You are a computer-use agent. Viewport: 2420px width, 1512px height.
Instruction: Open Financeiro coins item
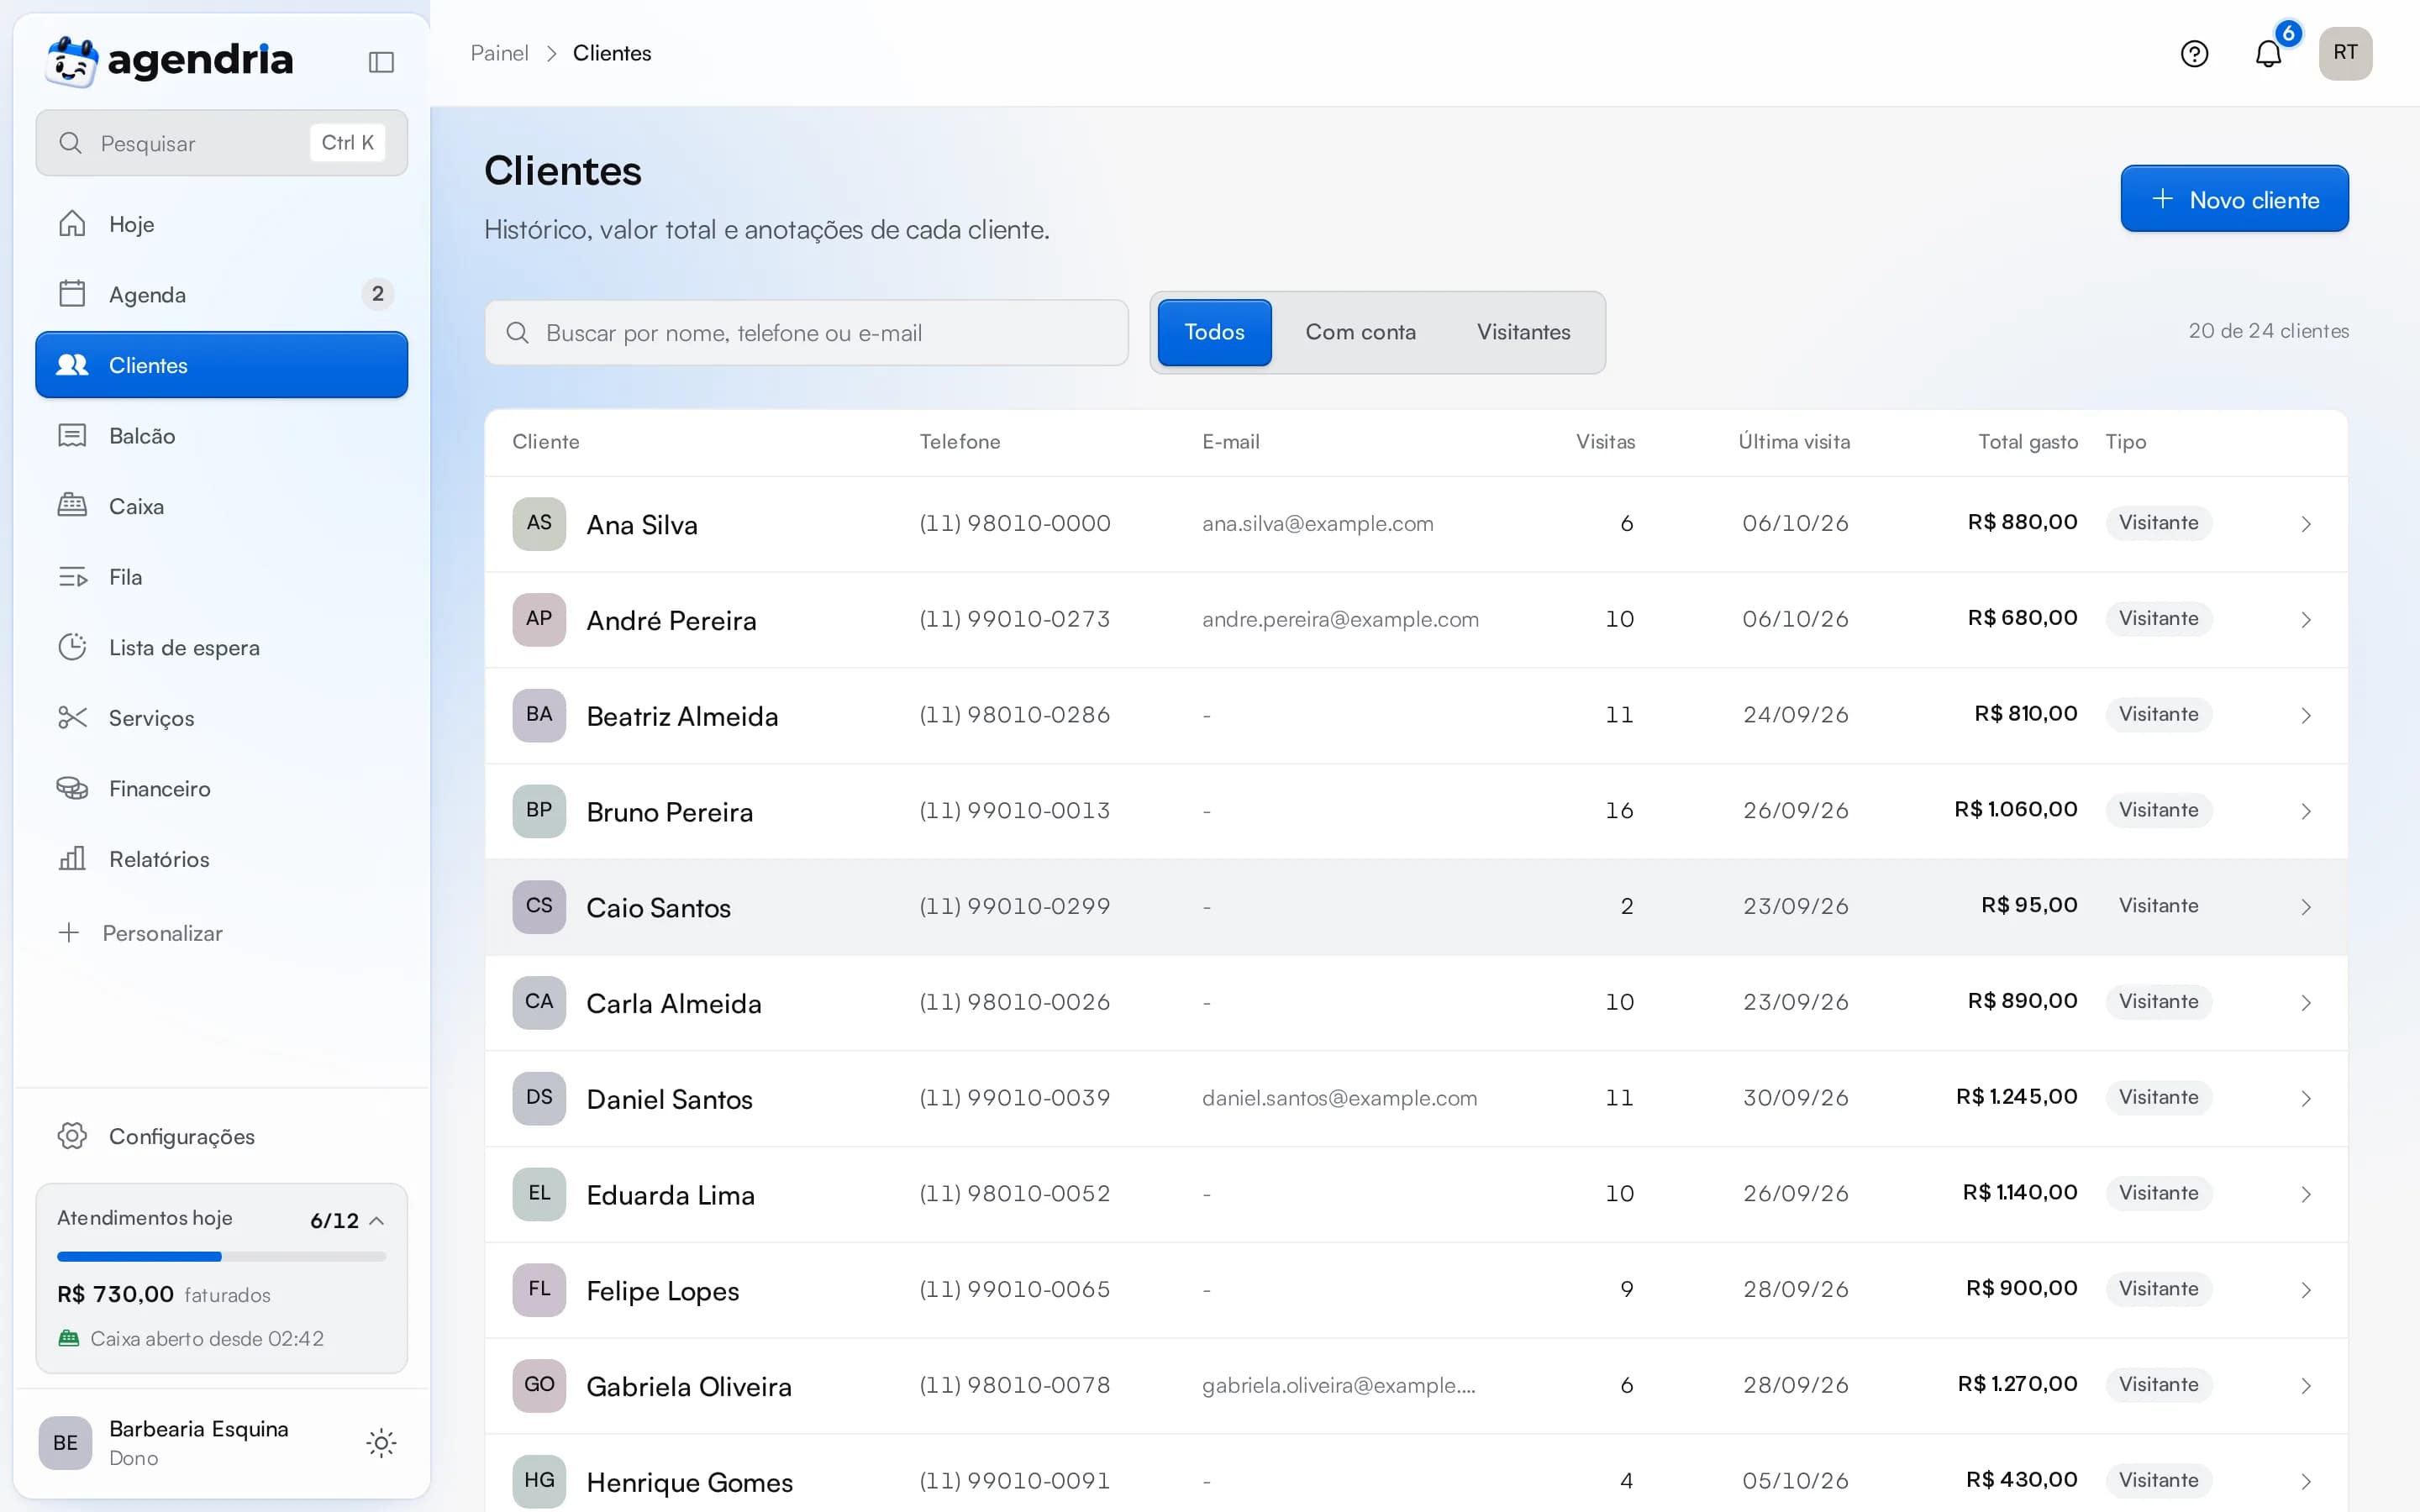[221, 788]
